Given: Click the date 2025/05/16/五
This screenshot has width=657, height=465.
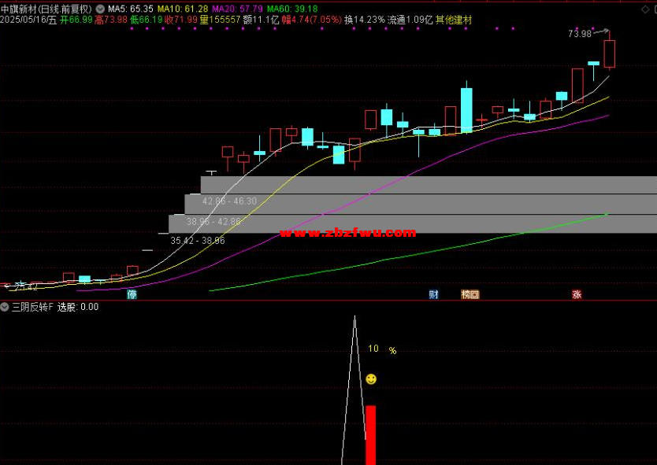Looking at the screenshot, I should [28, 20].
